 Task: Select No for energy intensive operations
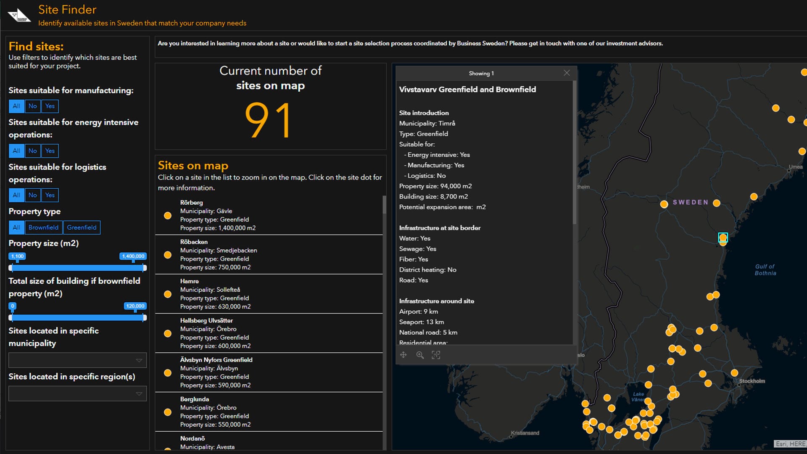(32, 150)
